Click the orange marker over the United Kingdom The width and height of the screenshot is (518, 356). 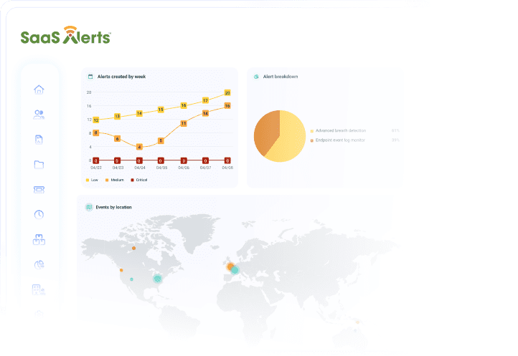(230, 266)
